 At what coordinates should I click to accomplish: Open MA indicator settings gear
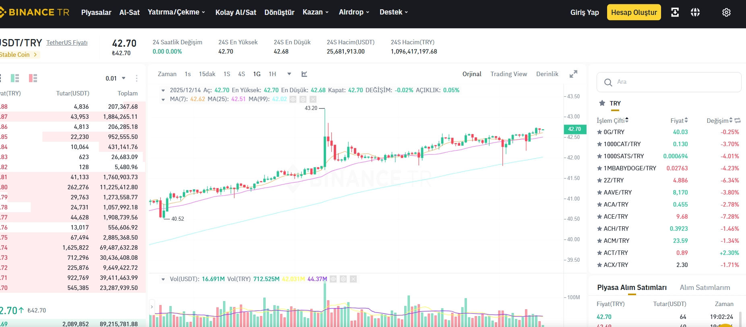pos(303,99)
